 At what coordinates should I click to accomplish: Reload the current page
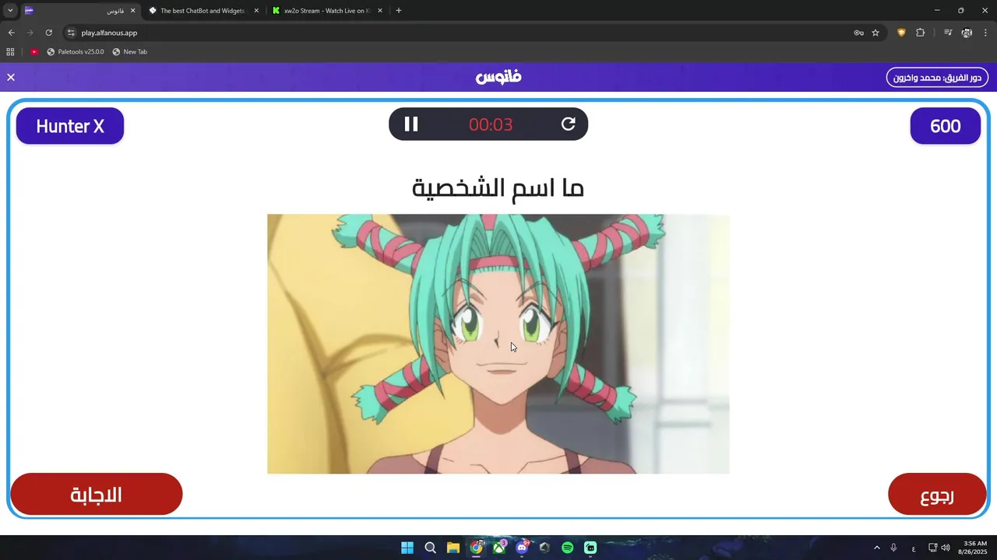[x=48, y=33]
